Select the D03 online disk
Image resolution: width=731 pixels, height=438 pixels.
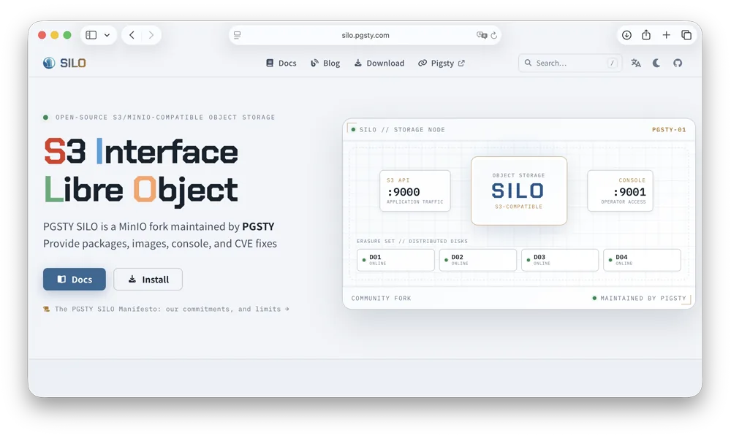pyautogui.click(x=560, y=260)
